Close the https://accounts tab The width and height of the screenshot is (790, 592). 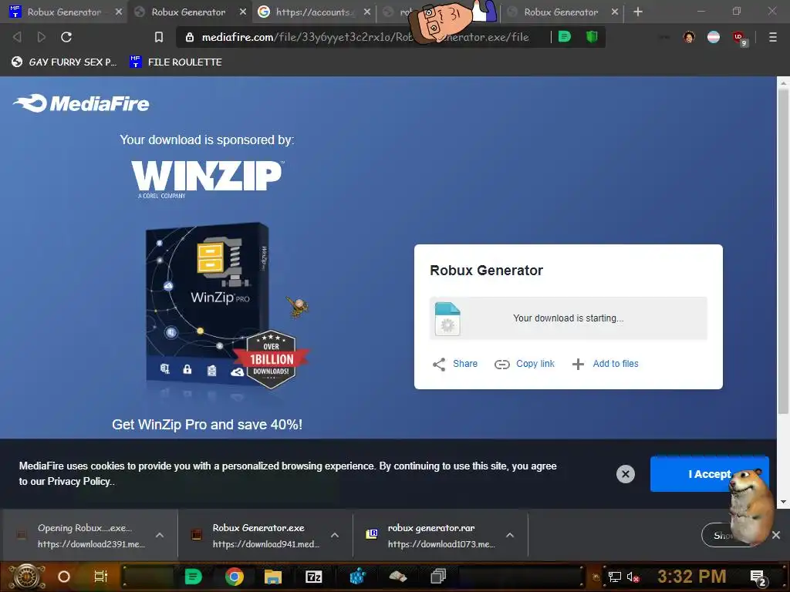367,12
